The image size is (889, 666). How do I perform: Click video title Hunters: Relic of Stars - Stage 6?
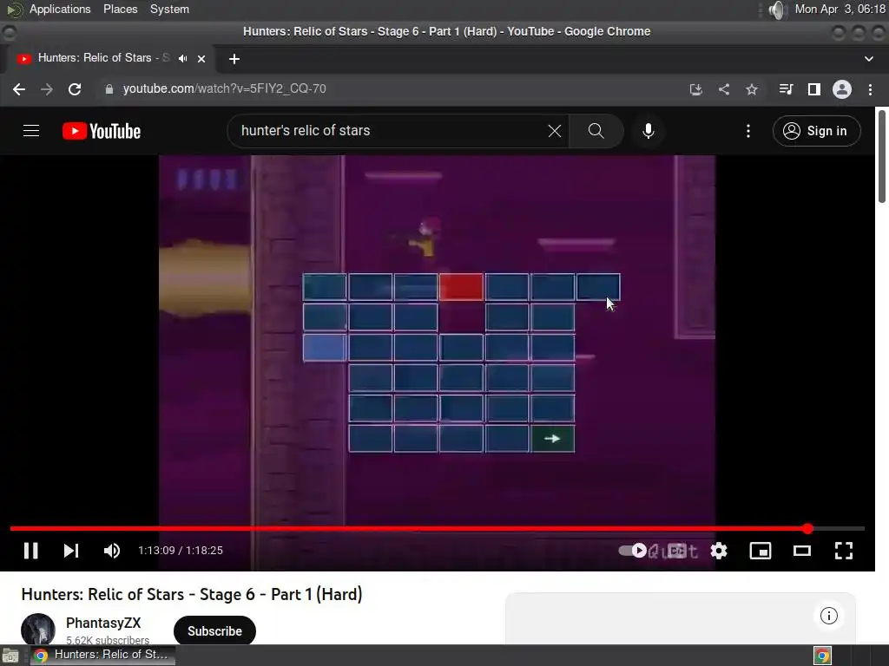(192, 594)
